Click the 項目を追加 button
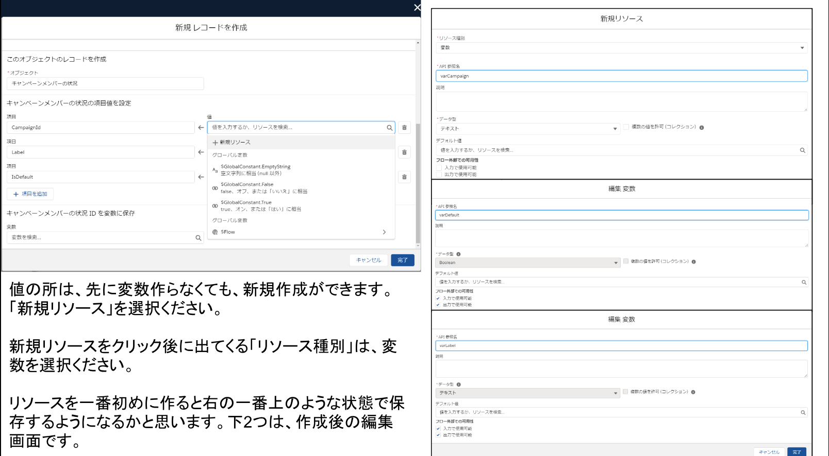The width and height of the screenshot is (829, 456). [x=30, y=194]
